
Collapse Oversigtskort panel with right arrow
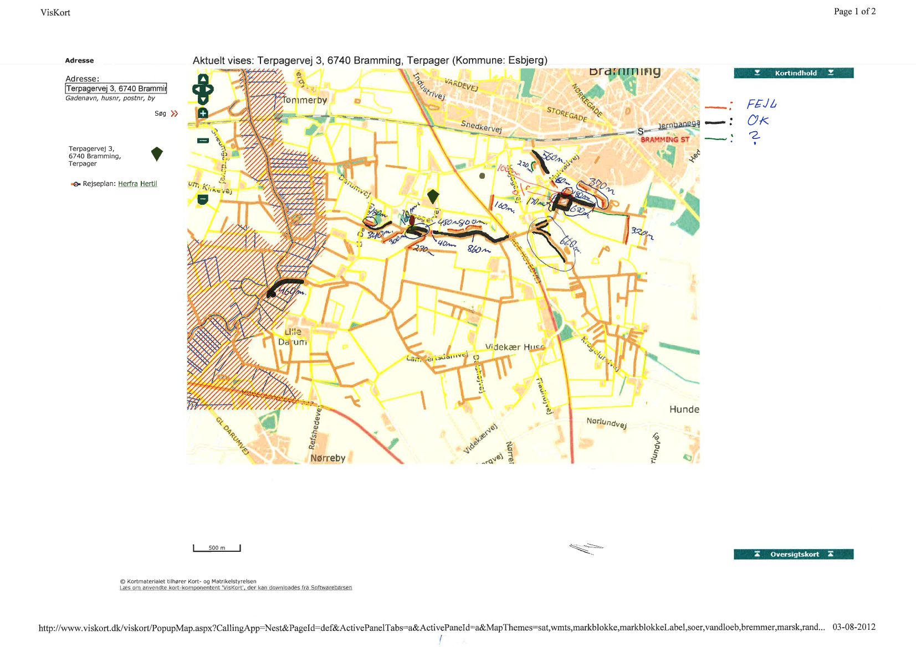click(831, 554)
